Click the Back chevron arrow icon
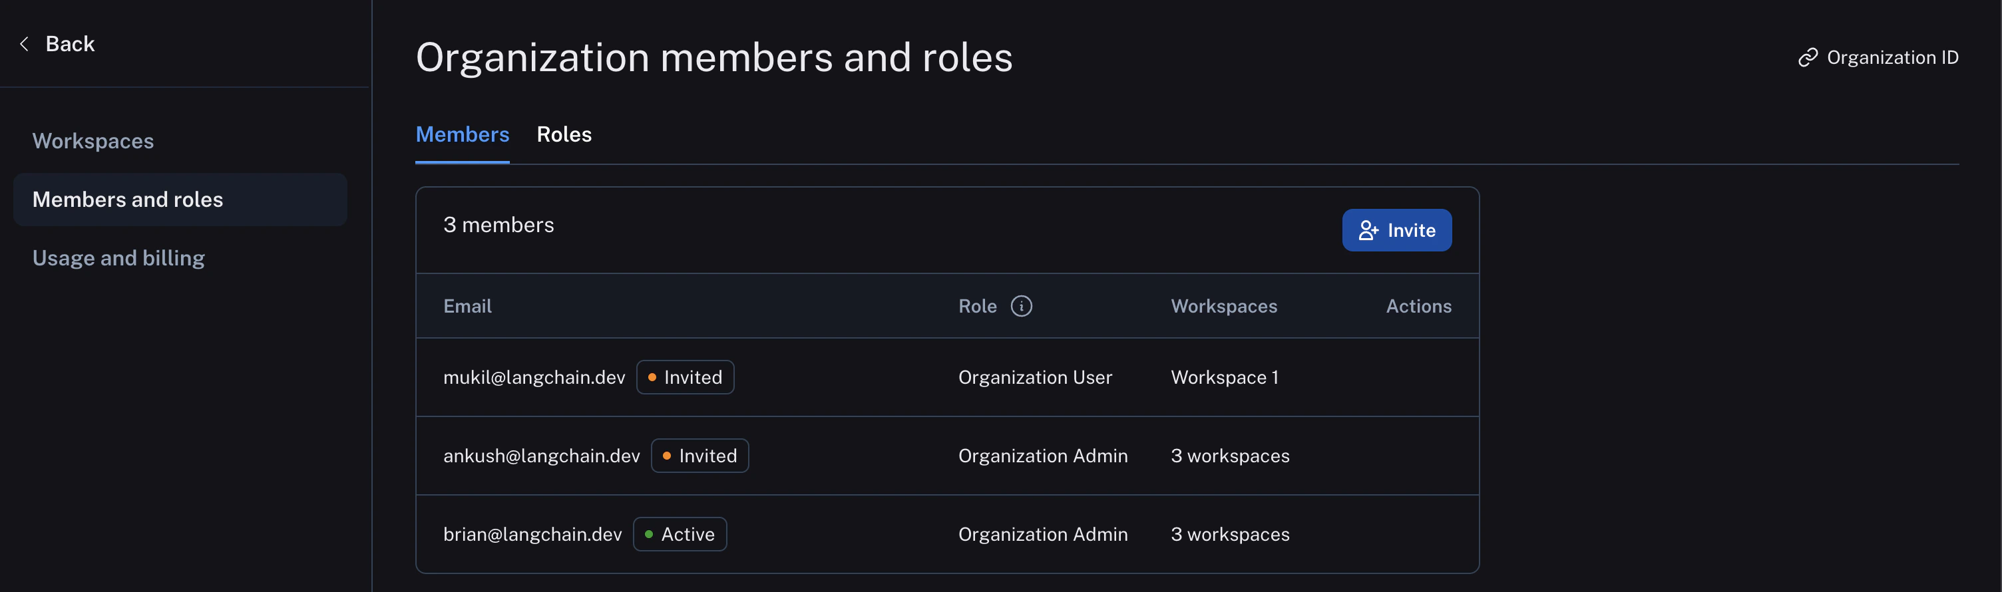 point(24,45)
